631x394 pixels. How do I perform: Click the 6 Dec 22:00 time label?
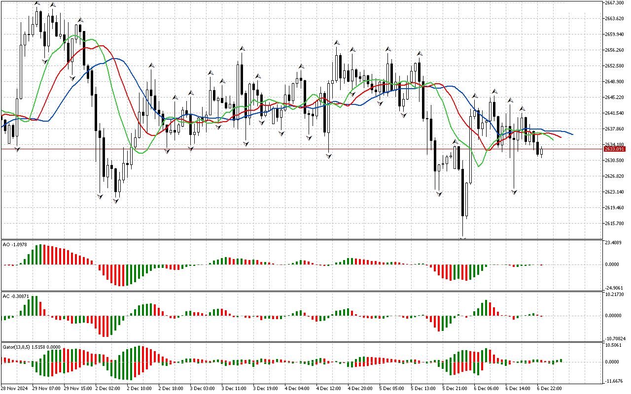tap(550, 389)
